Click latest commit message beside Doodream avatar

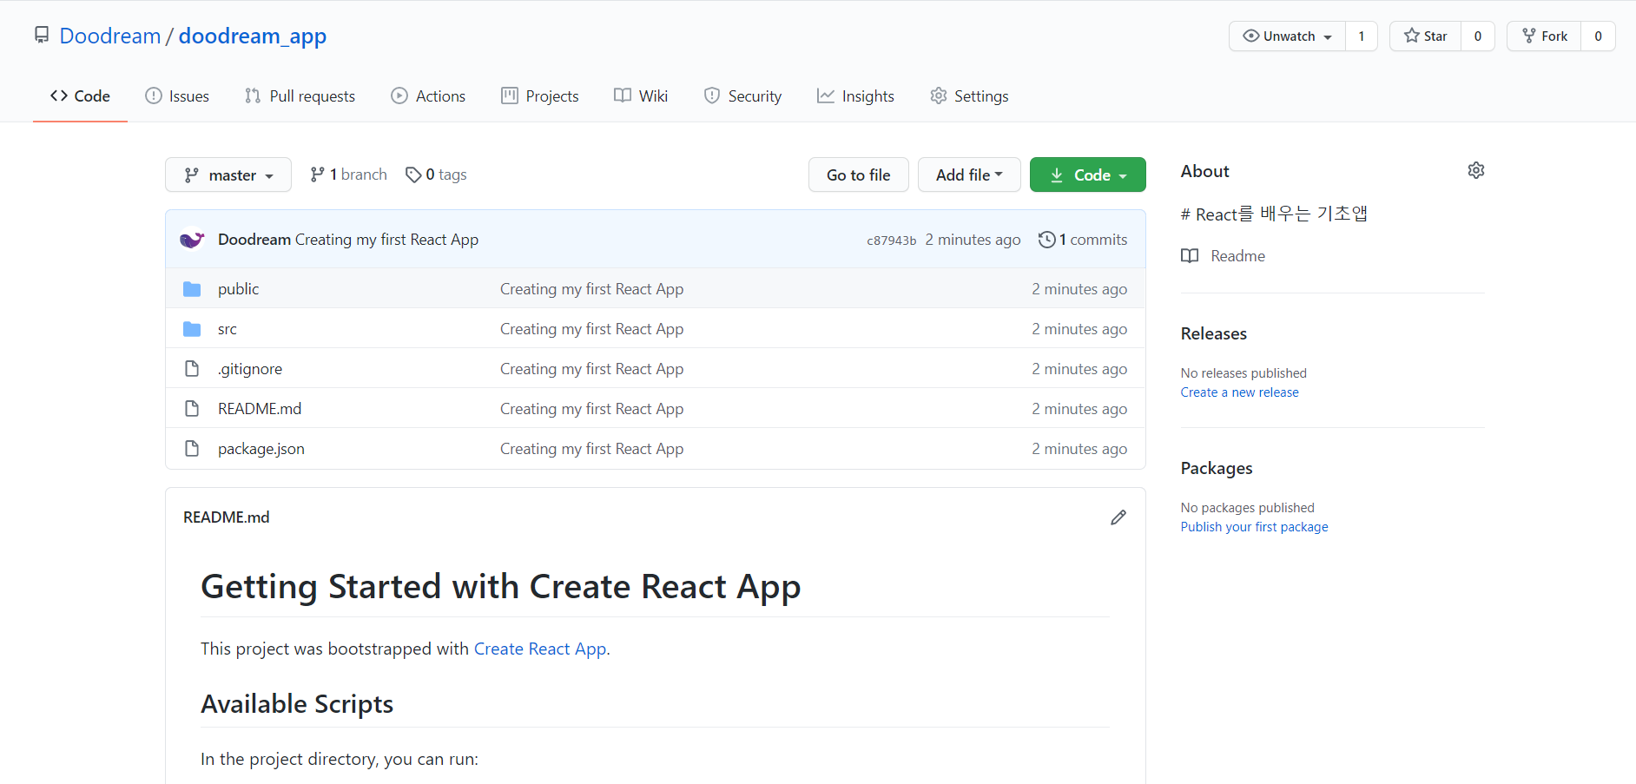coord(386,240)
